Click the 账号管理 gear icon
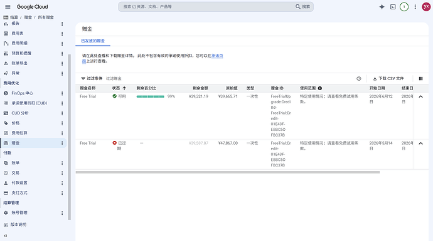The width and height of the screenshot is (433, 241). pos(6,213)
